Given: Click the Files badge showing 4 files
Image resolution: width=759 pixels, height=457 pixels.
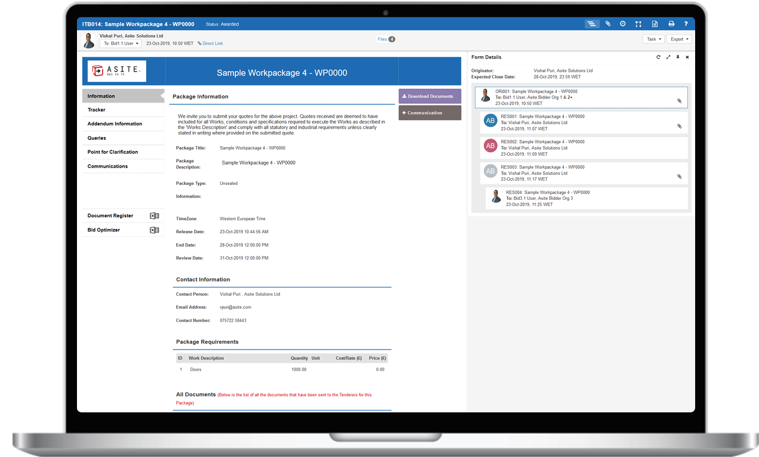Looking at the screenshot, I should tap(385, 38).
